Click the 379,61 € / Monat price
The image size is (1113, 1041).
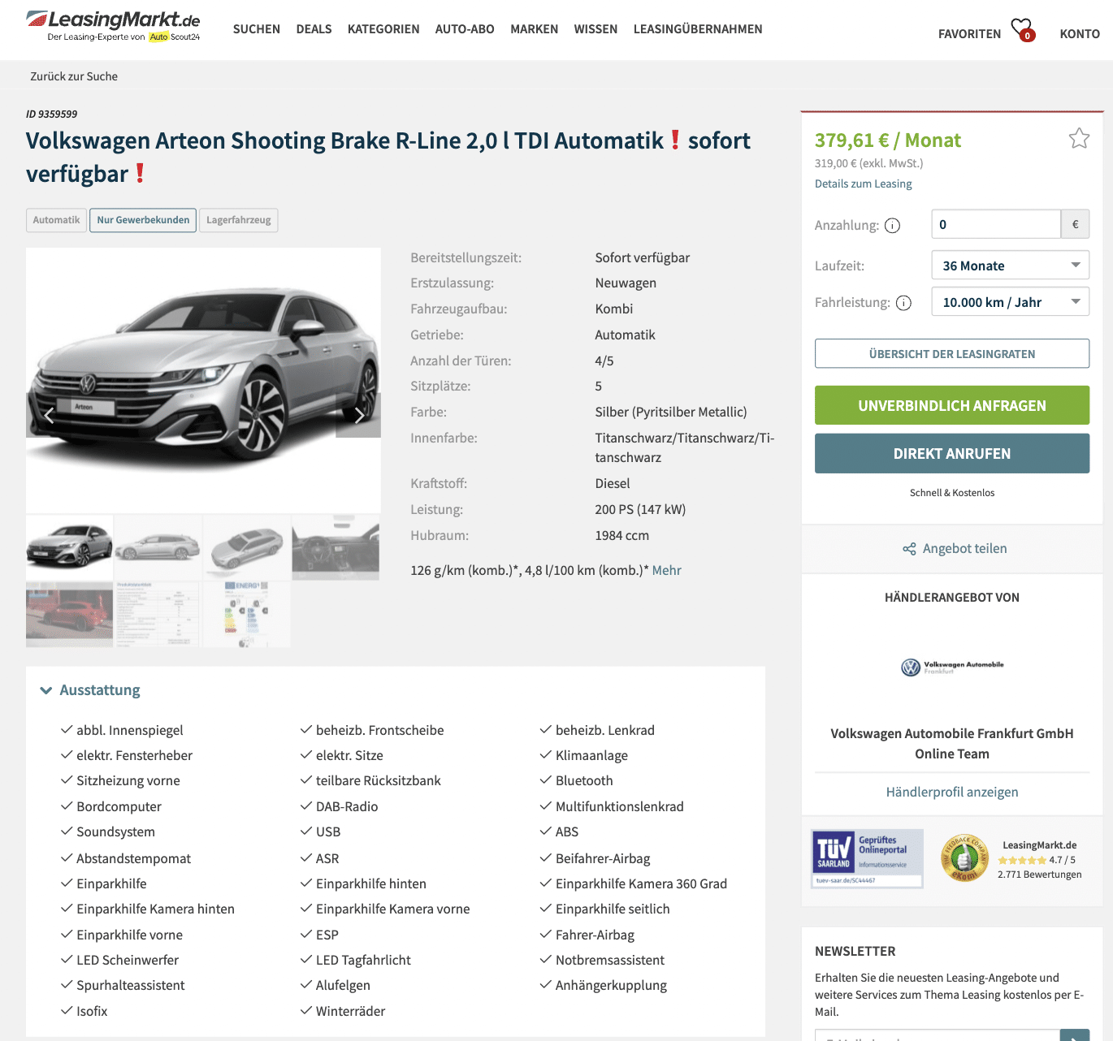coord(888,140)
